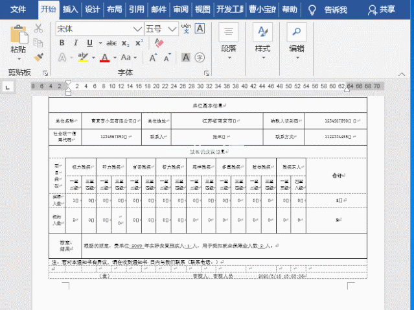Click the Cut scissors icon

(x=38, y=29)
